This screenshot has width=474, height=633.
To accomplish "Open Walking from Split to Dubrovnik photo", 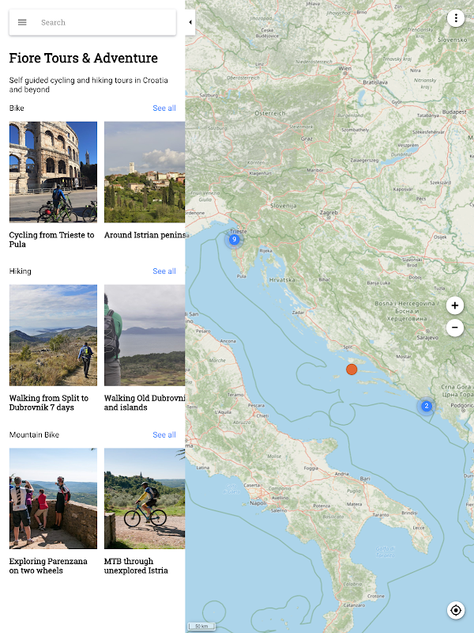I will [53, 335].
